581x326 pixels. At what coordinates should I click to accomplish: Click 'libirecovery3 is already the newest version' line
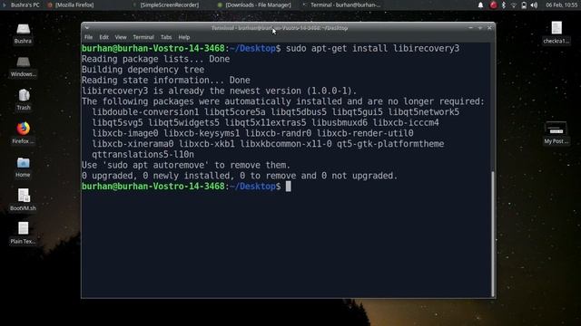click(219, 91)
